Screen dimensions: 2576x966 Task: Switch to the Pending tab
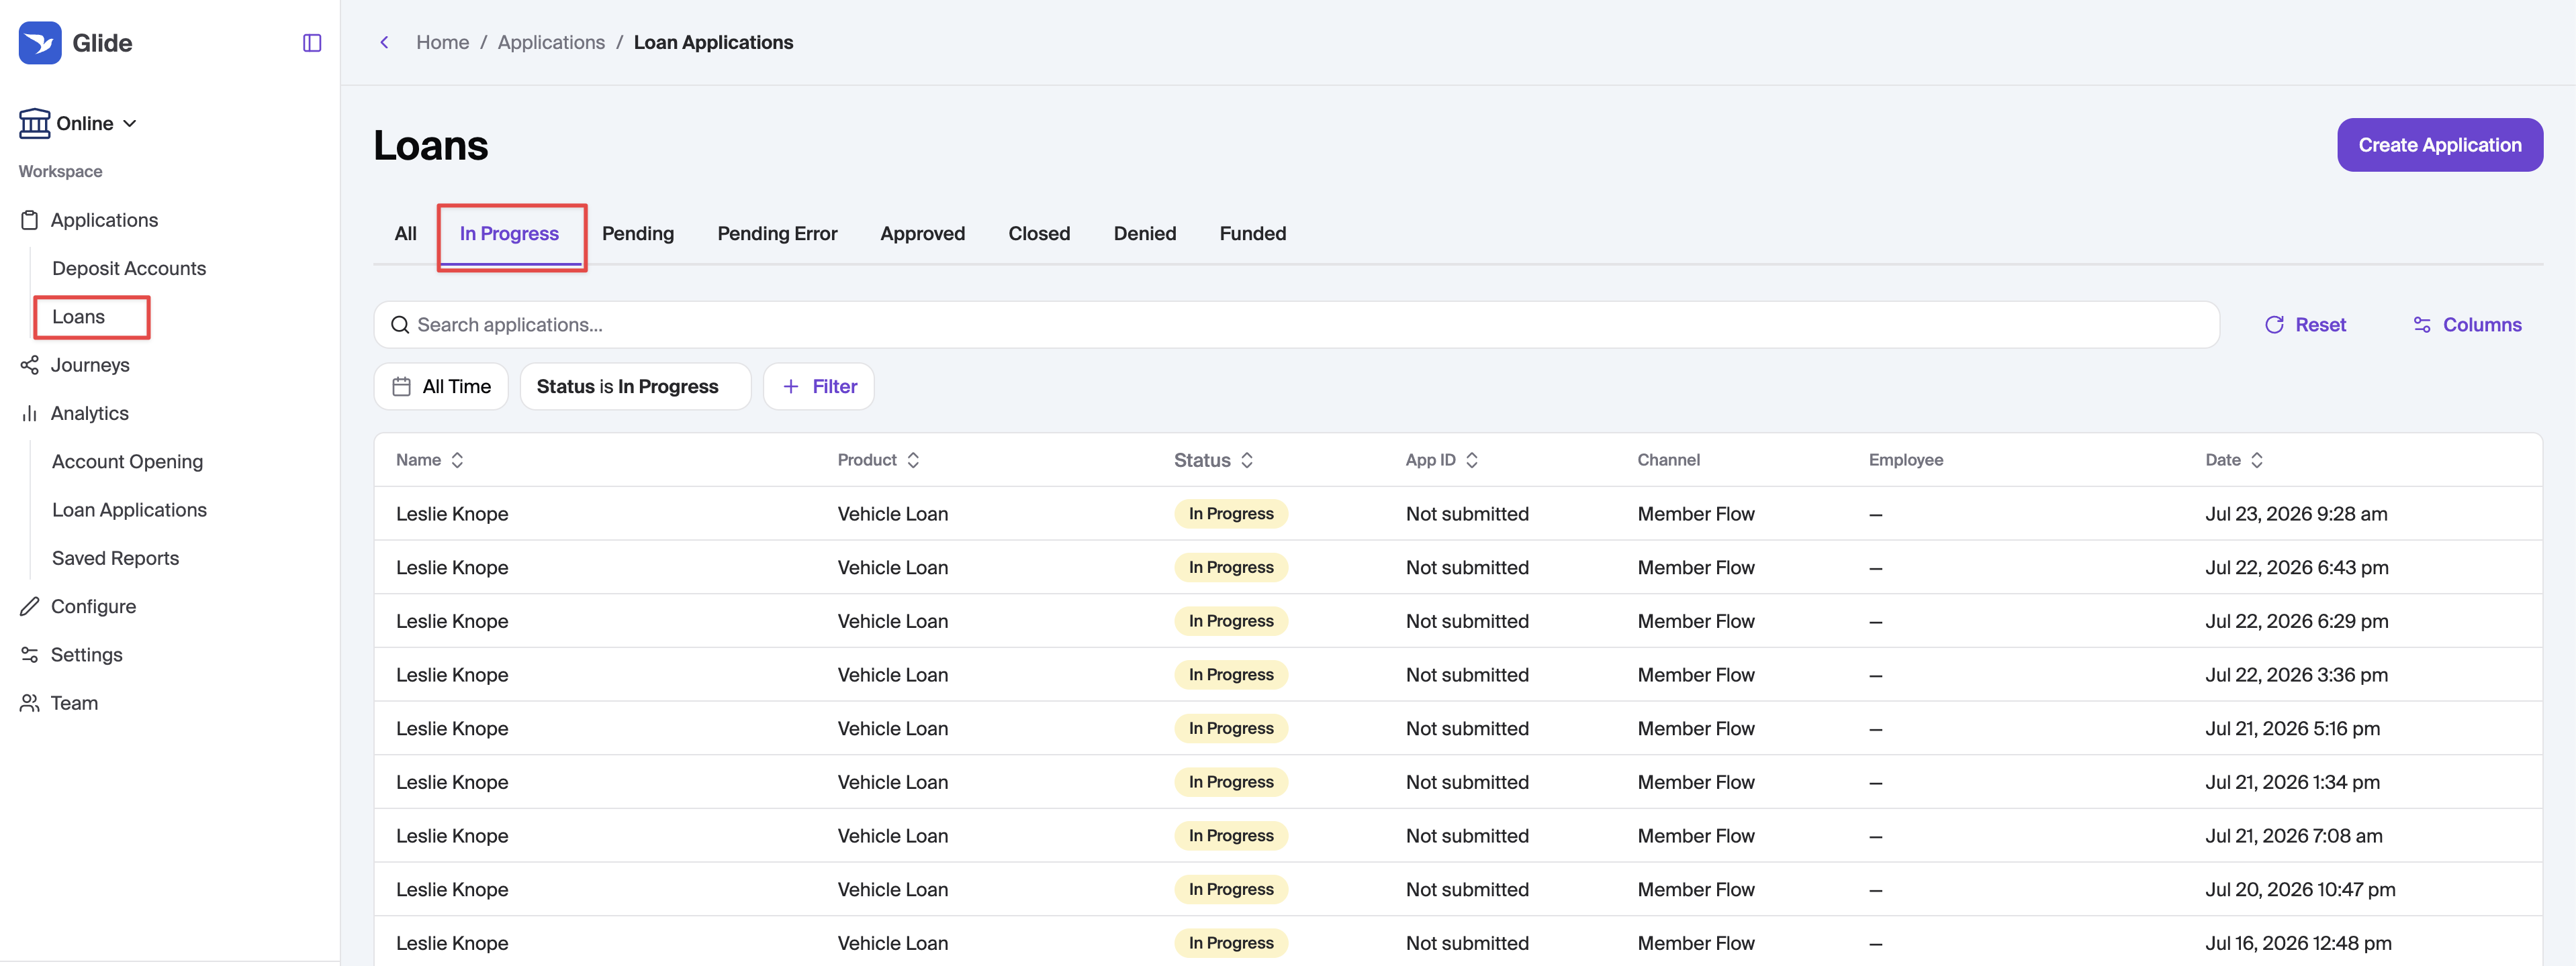coord(638,233)
